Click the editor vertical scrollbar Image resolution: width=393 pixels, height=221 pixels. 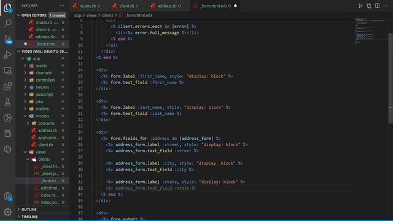(x=391, y=78)
